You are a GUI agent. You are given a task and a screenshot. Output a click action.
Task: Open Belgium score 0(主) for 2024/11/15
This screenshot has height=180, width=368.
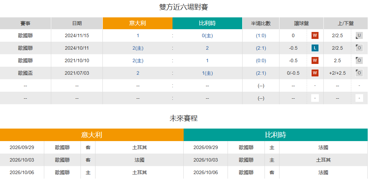tap(207, 35)
